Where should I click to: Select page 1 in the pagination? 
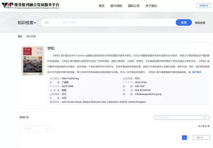point(184,137)
